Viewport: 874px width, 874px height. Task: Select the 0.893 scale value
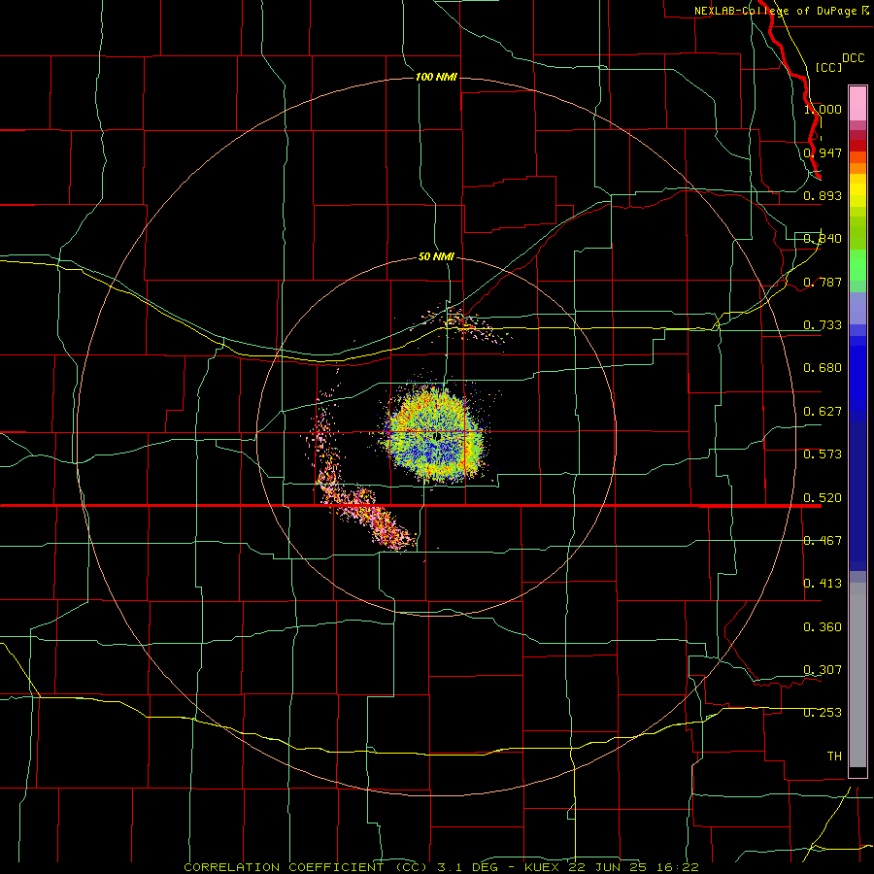click(x=823, y=195)
